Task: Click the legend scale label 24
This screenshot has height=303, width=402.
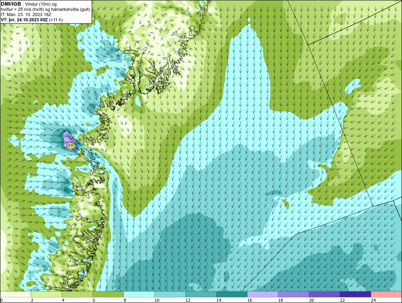Action: pyautogui.click(x=373, y=300)
